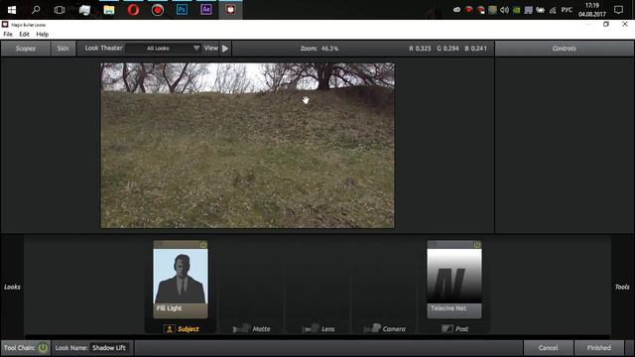Open Task View on the taskbar
This screenshot has width=635, height=357.
click(60, 10)
